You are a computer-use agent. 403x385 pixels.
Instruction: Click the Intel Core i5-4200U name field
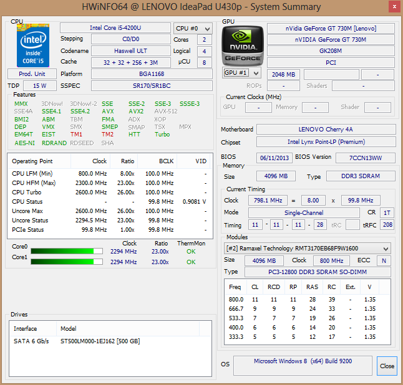[115, 28]
